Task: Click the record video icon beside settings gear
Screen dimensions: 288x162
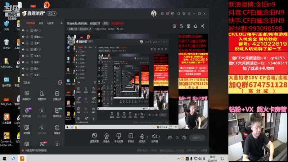Action: 170,138
